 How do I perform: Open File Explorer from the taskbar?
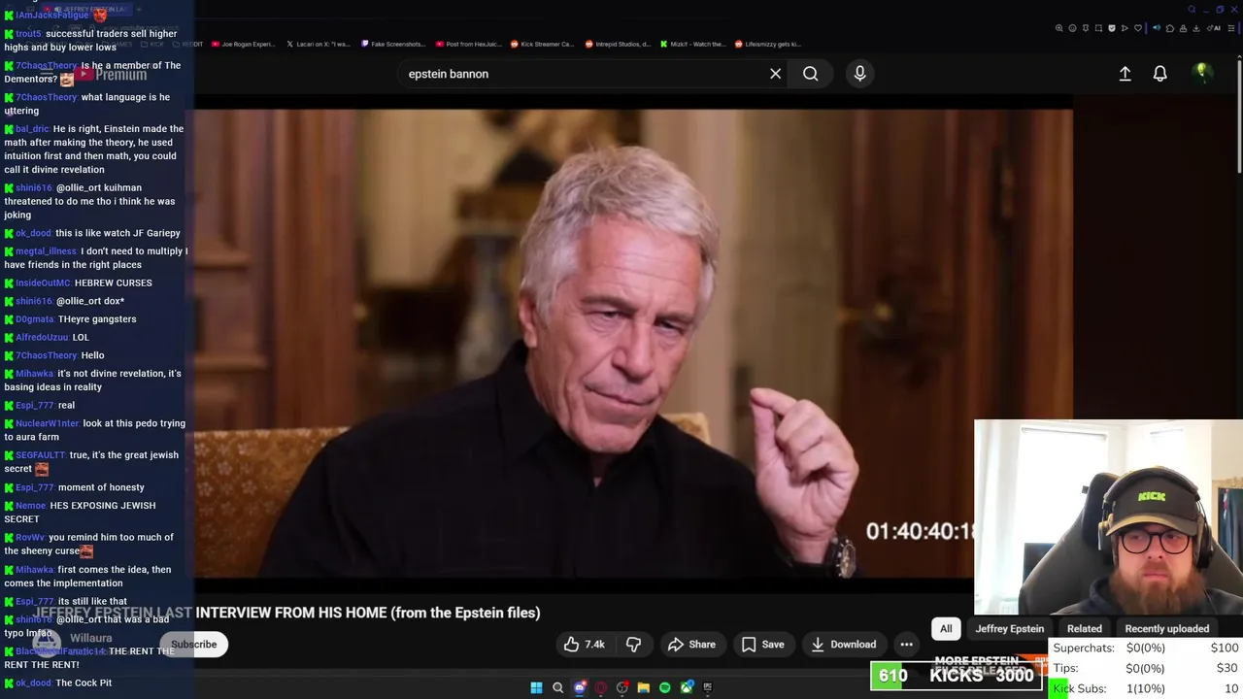coord(643,687)
